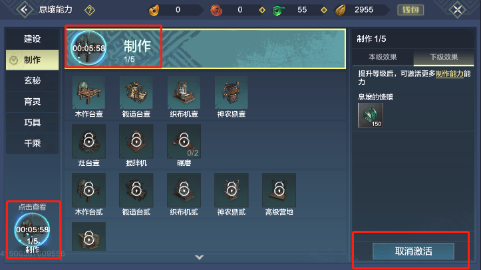Open the question mark help icon

pos(90,11)
